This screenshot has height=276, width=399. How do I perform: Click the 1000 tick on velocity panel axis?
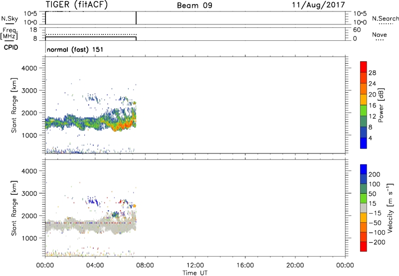point(29,238)
